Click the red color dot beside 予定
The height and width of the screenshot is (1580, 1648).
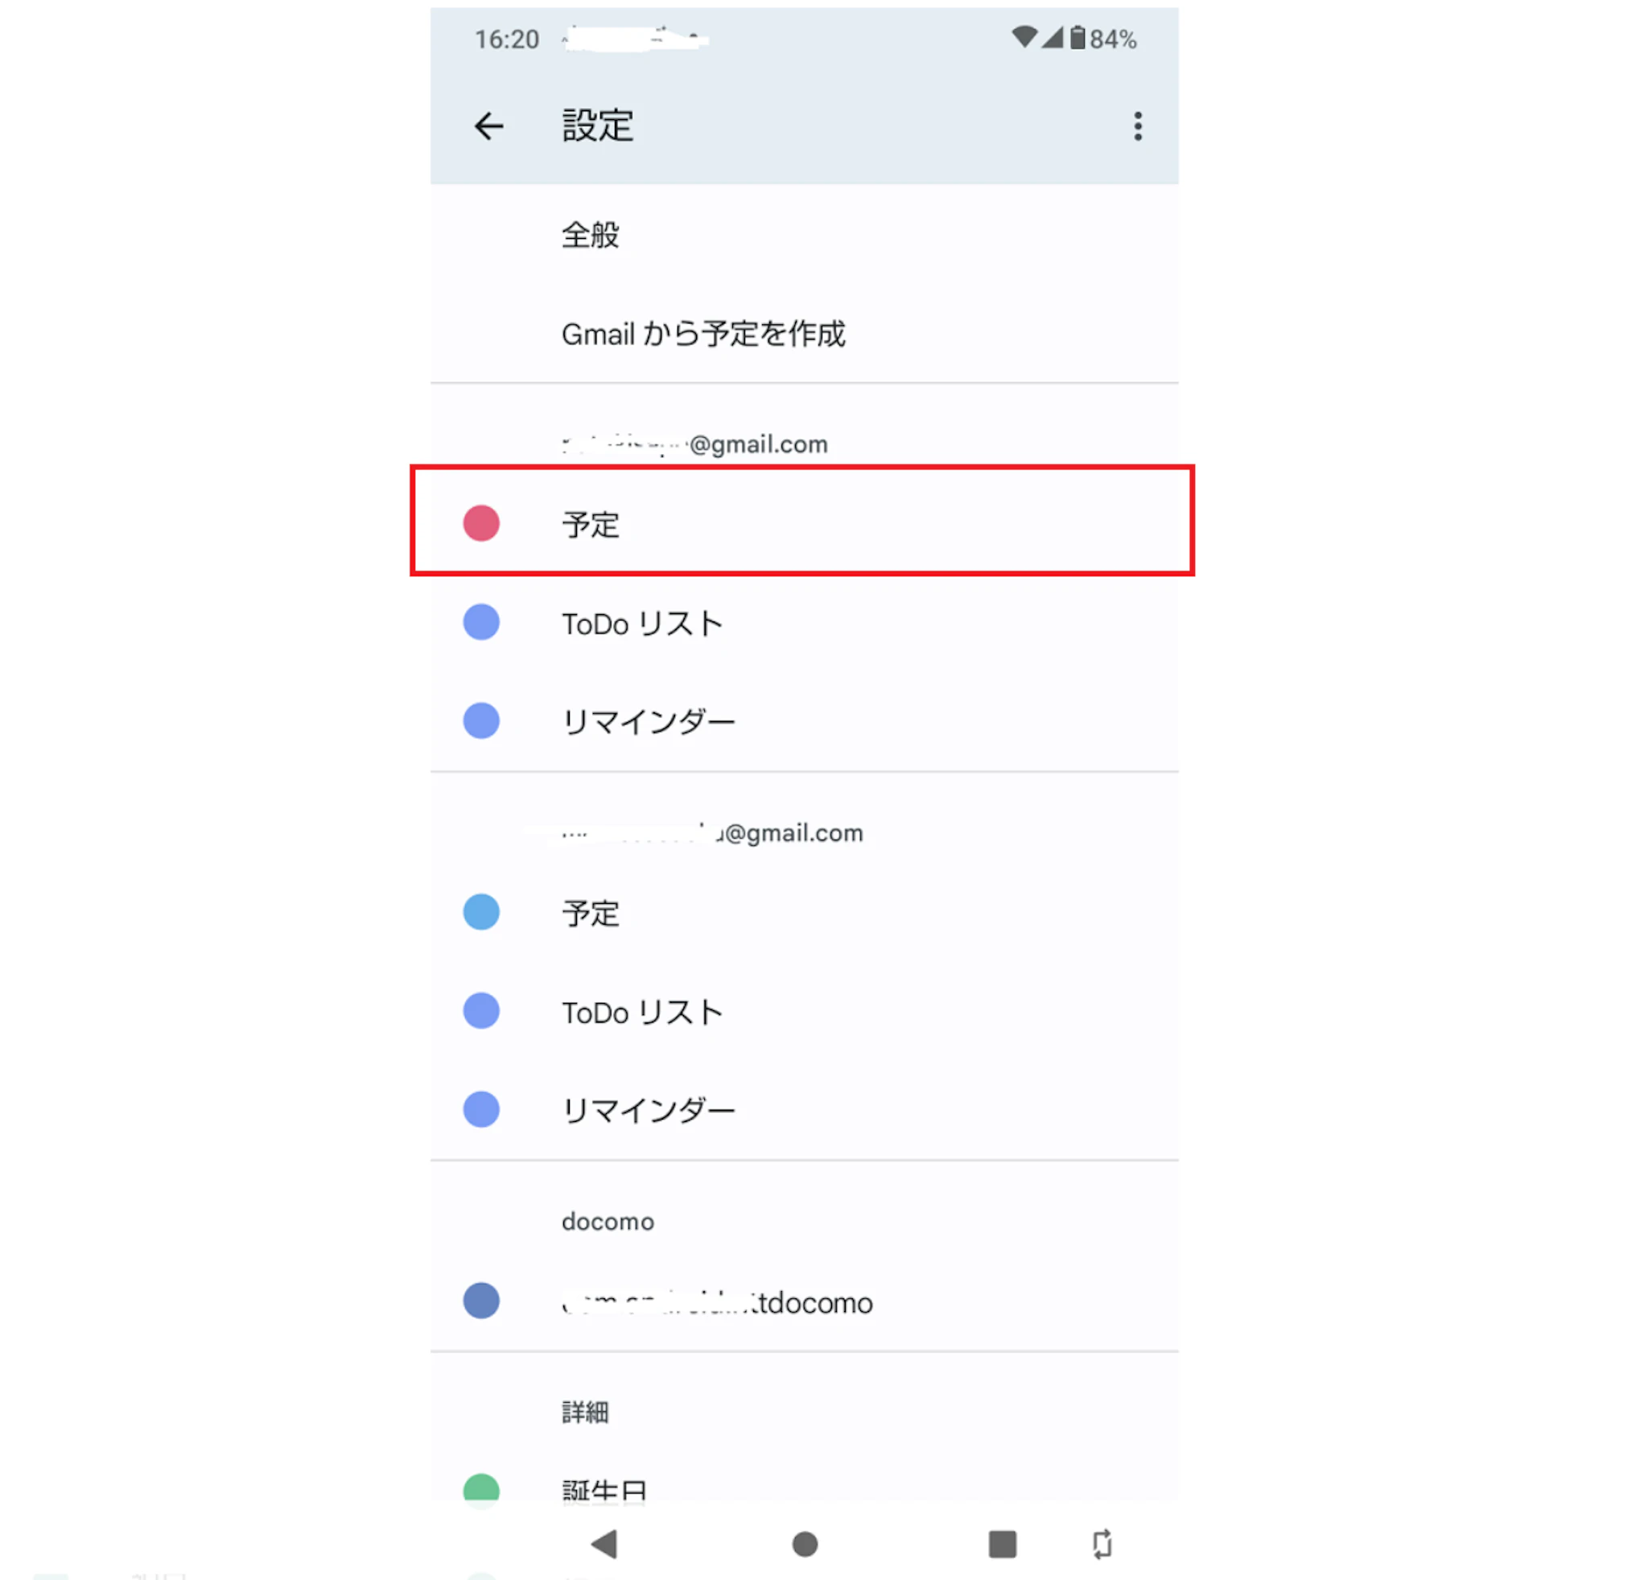(481, 523)
